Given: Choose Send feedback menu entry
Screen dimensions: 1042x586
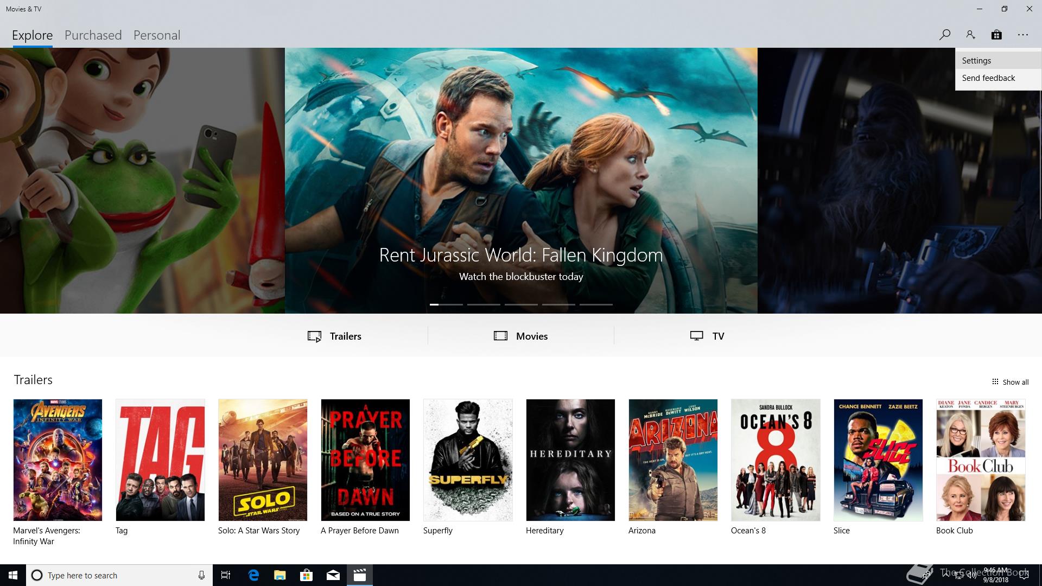Looking at the screenshot, I should (x=998, y=78).
